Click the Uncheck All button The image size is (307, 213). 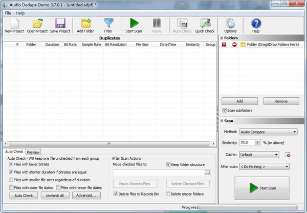[x=55, y=196]
